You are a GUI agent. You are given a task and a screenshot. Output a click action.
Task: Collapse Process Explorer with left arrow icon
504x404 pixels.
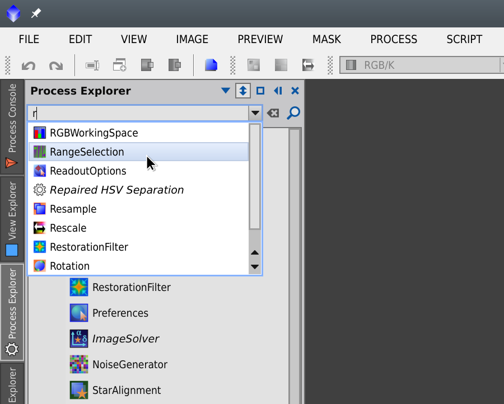click(x=278, y=91)
